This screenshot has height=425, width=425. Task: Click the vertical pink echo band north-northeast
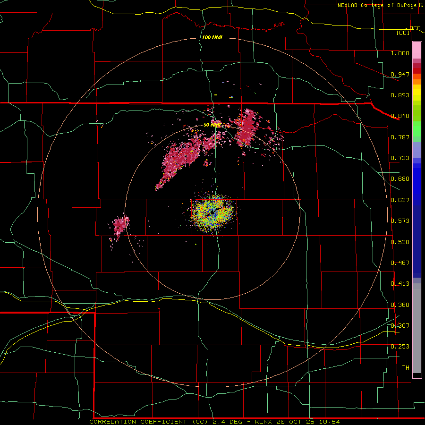[x=247, y=128]
